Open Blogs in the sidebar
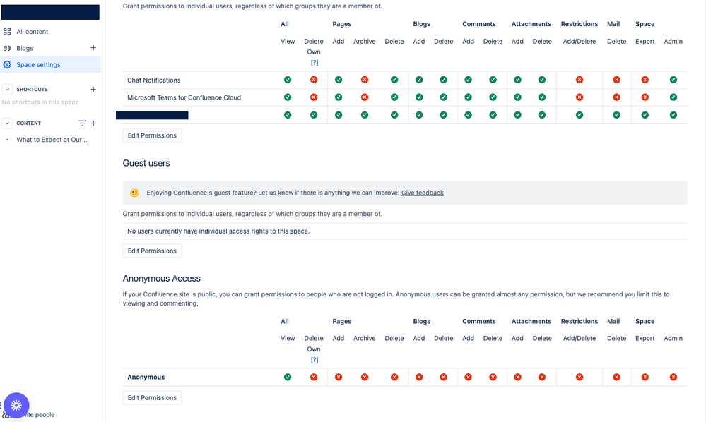The image size is (706, 422). point(24,48)
